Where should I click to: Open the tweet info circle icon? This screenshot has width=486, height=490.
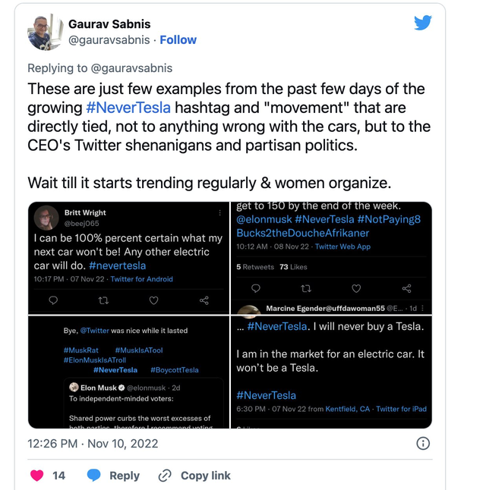pyautogui.click(x=423, y=444)
